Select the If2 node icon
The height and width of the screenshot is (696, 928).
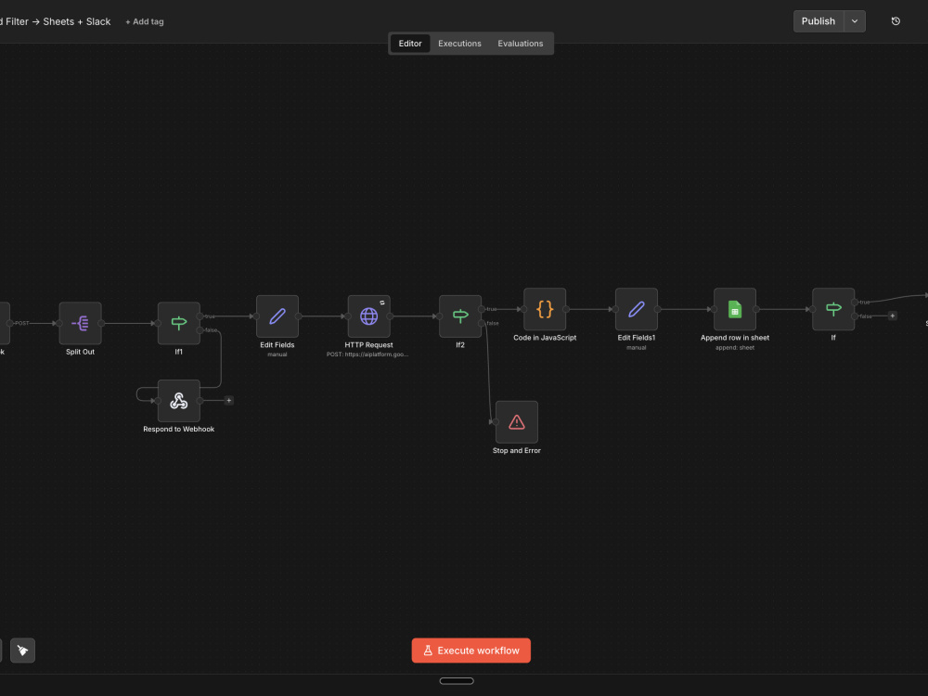[460, 316]
